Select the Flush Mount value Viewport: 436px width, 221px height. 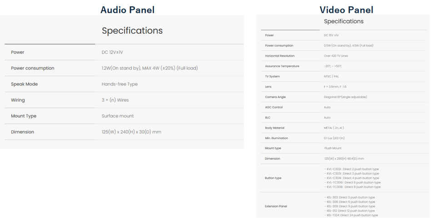[x=333, y=148]
